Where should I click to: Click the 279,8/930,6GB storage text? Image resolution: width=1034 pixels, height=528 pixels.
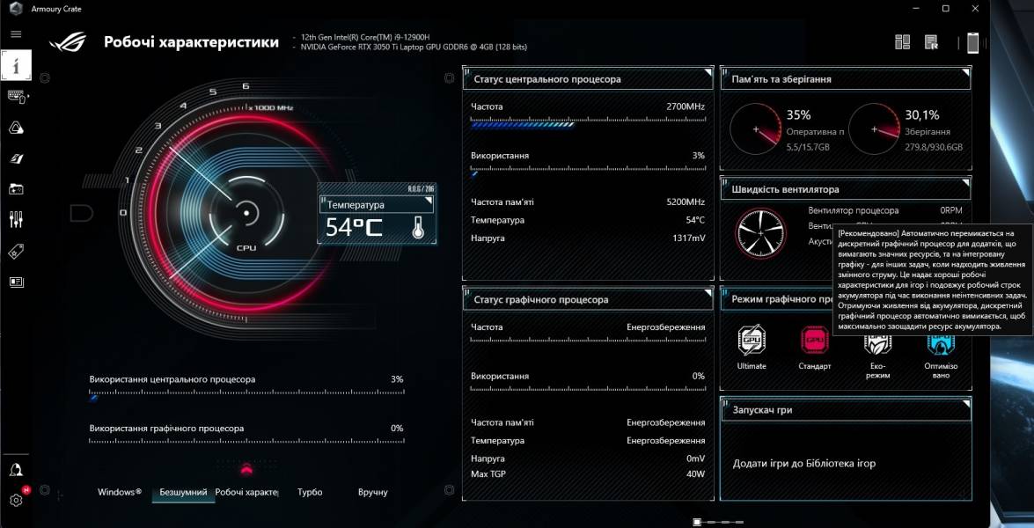[x=933, y=148]
